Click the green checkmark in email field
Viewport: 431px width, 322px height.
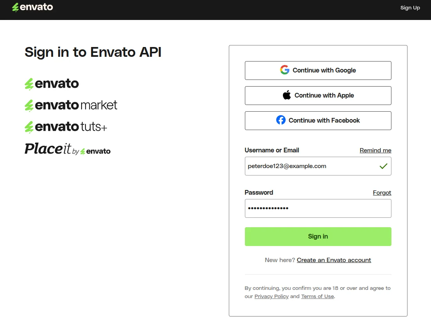(384, 166)
